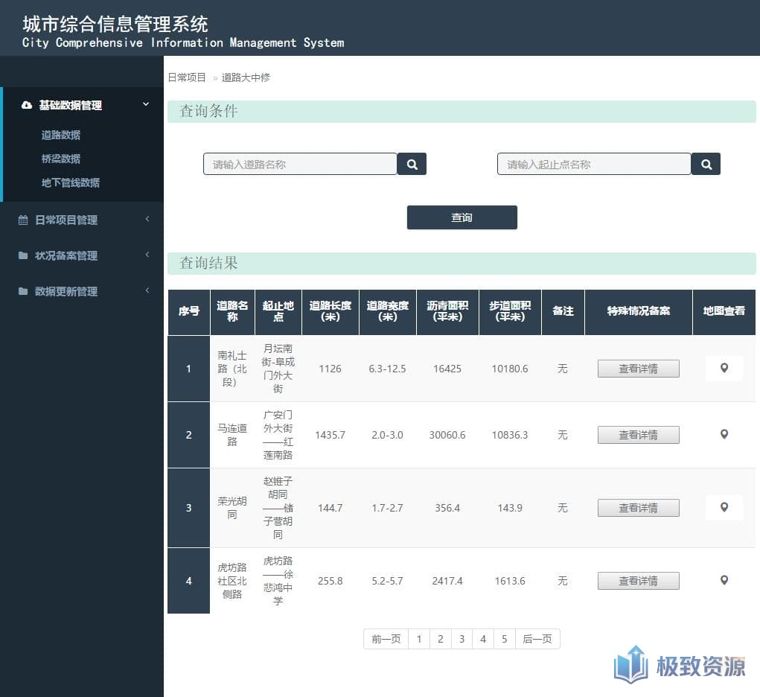Select 状况备案管理 sidebar menu
The image size is (760, 697).
coord(81,255)
